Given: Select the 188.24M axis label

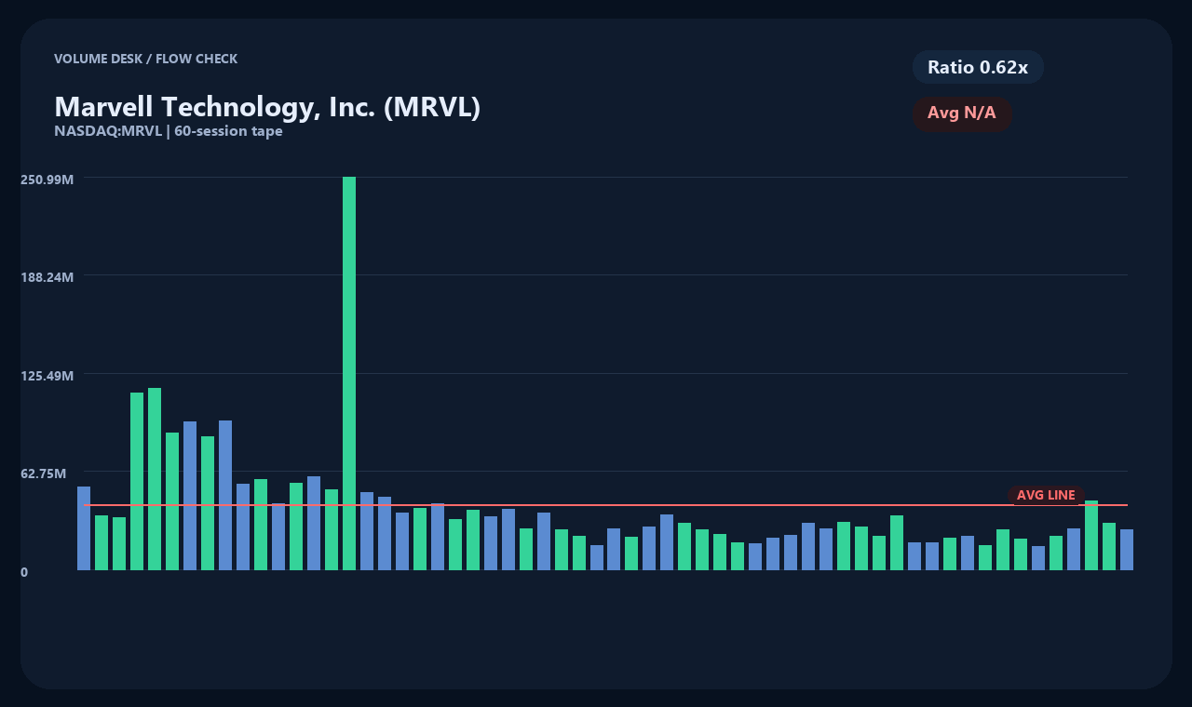Looking at the screenshot, I should click(x=47, y=277).
